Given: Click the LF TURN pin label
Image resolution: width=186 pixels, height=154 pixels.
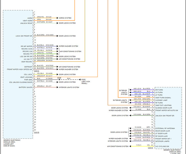Looking at the screenshot, I should click(x=159, y=95).
